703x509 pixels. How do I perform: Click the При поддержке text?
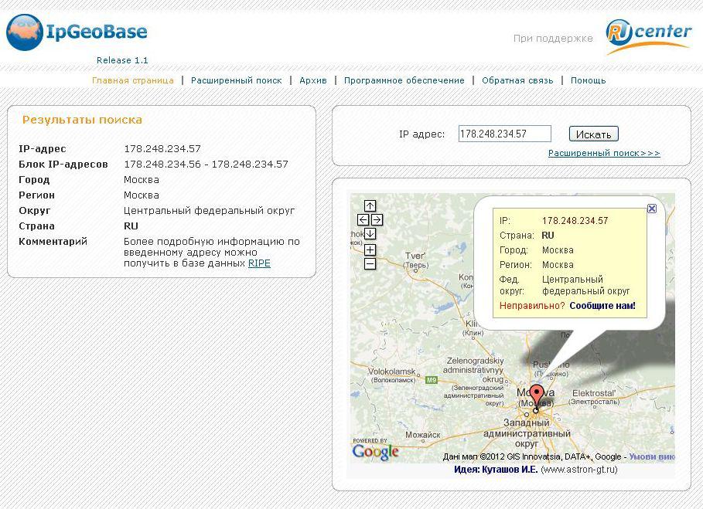click(x=553, y=39)
